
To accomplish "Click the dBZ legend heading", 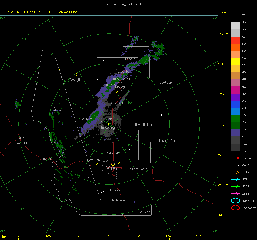I will point(242,15).
